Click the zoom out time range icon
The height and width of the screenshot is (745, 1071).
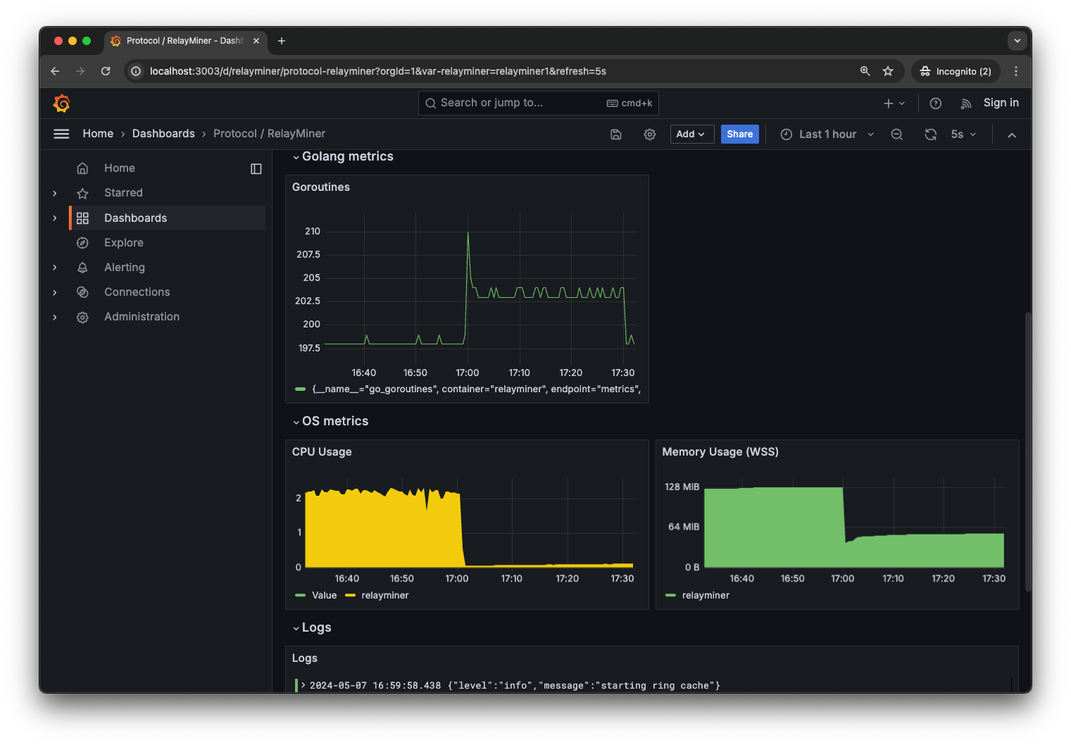(x=897, y=134)
